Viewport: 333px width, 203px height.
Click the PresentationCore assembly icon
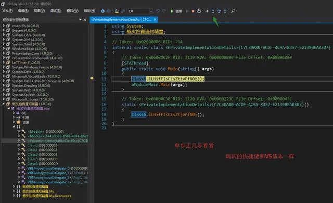(8, 53)
